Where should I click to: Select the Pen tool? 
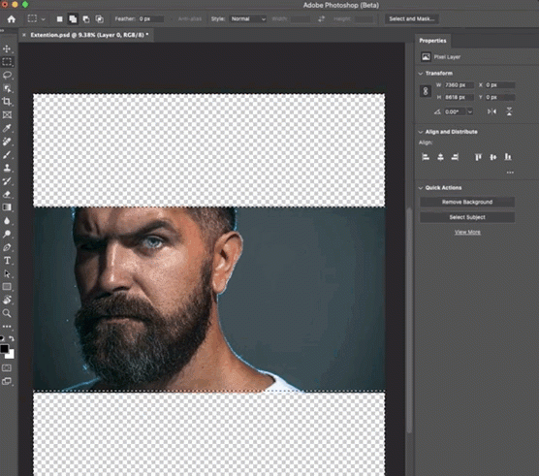(7, 247)
